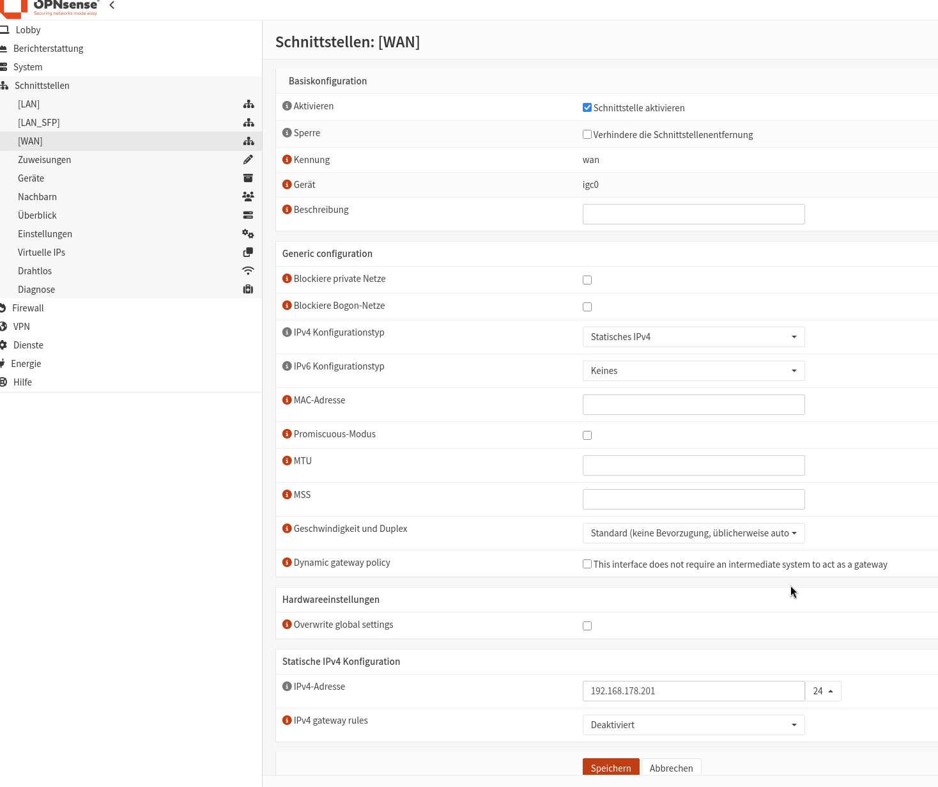Click the clone icon next to Virtuelle IPs
The image size is (938, 787).
(248, 253)
